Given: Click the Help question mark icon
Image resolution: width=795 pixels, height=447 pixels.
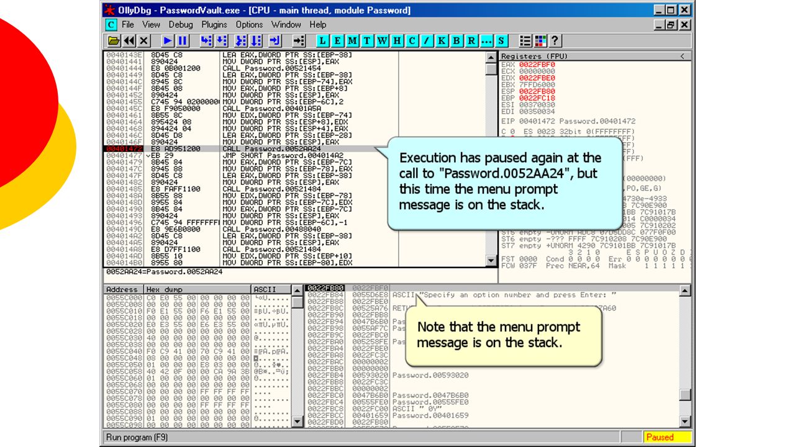Looking at the screenshot, I should pos(555,41).
